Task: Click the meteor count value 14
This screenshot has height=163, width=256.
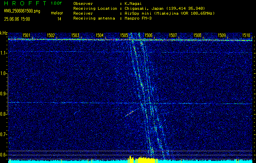Action: tap(59, 19)
